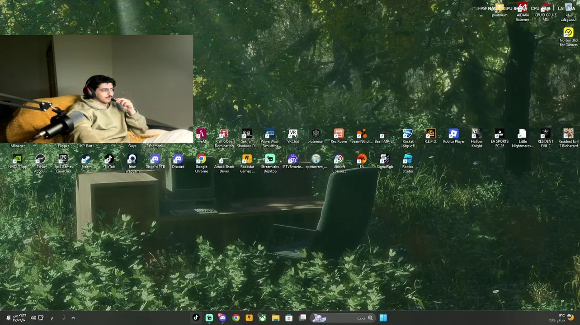The height and width of the screenshot is (325, 580).
Task: Launch the NVIDIA App shortcut
Action: point(17,159)
